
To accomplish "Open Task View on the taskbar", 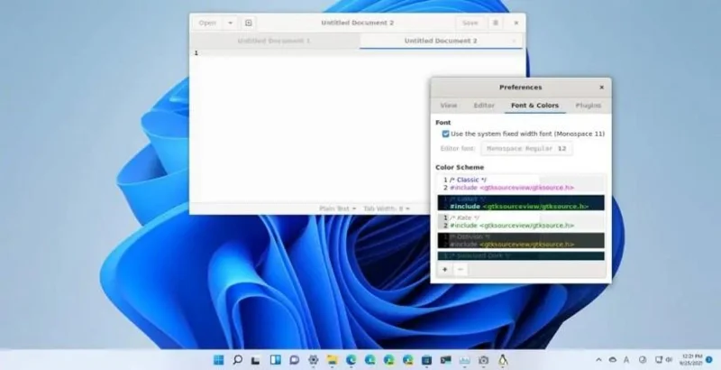I will [x=256, y=360].
